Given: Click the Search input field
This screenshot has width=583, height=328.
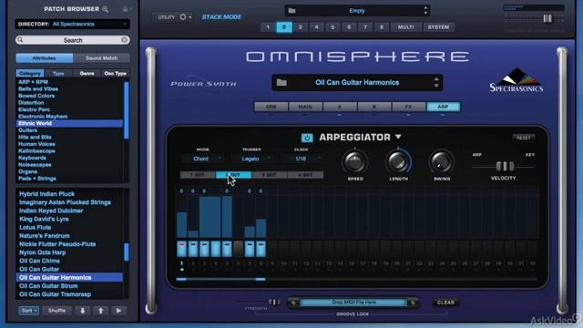Looking at the screenshot, I should (x=73, y=40).
